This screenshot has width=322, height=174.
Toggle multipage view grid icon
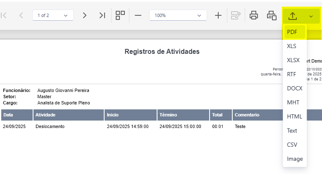pos(120,15)
